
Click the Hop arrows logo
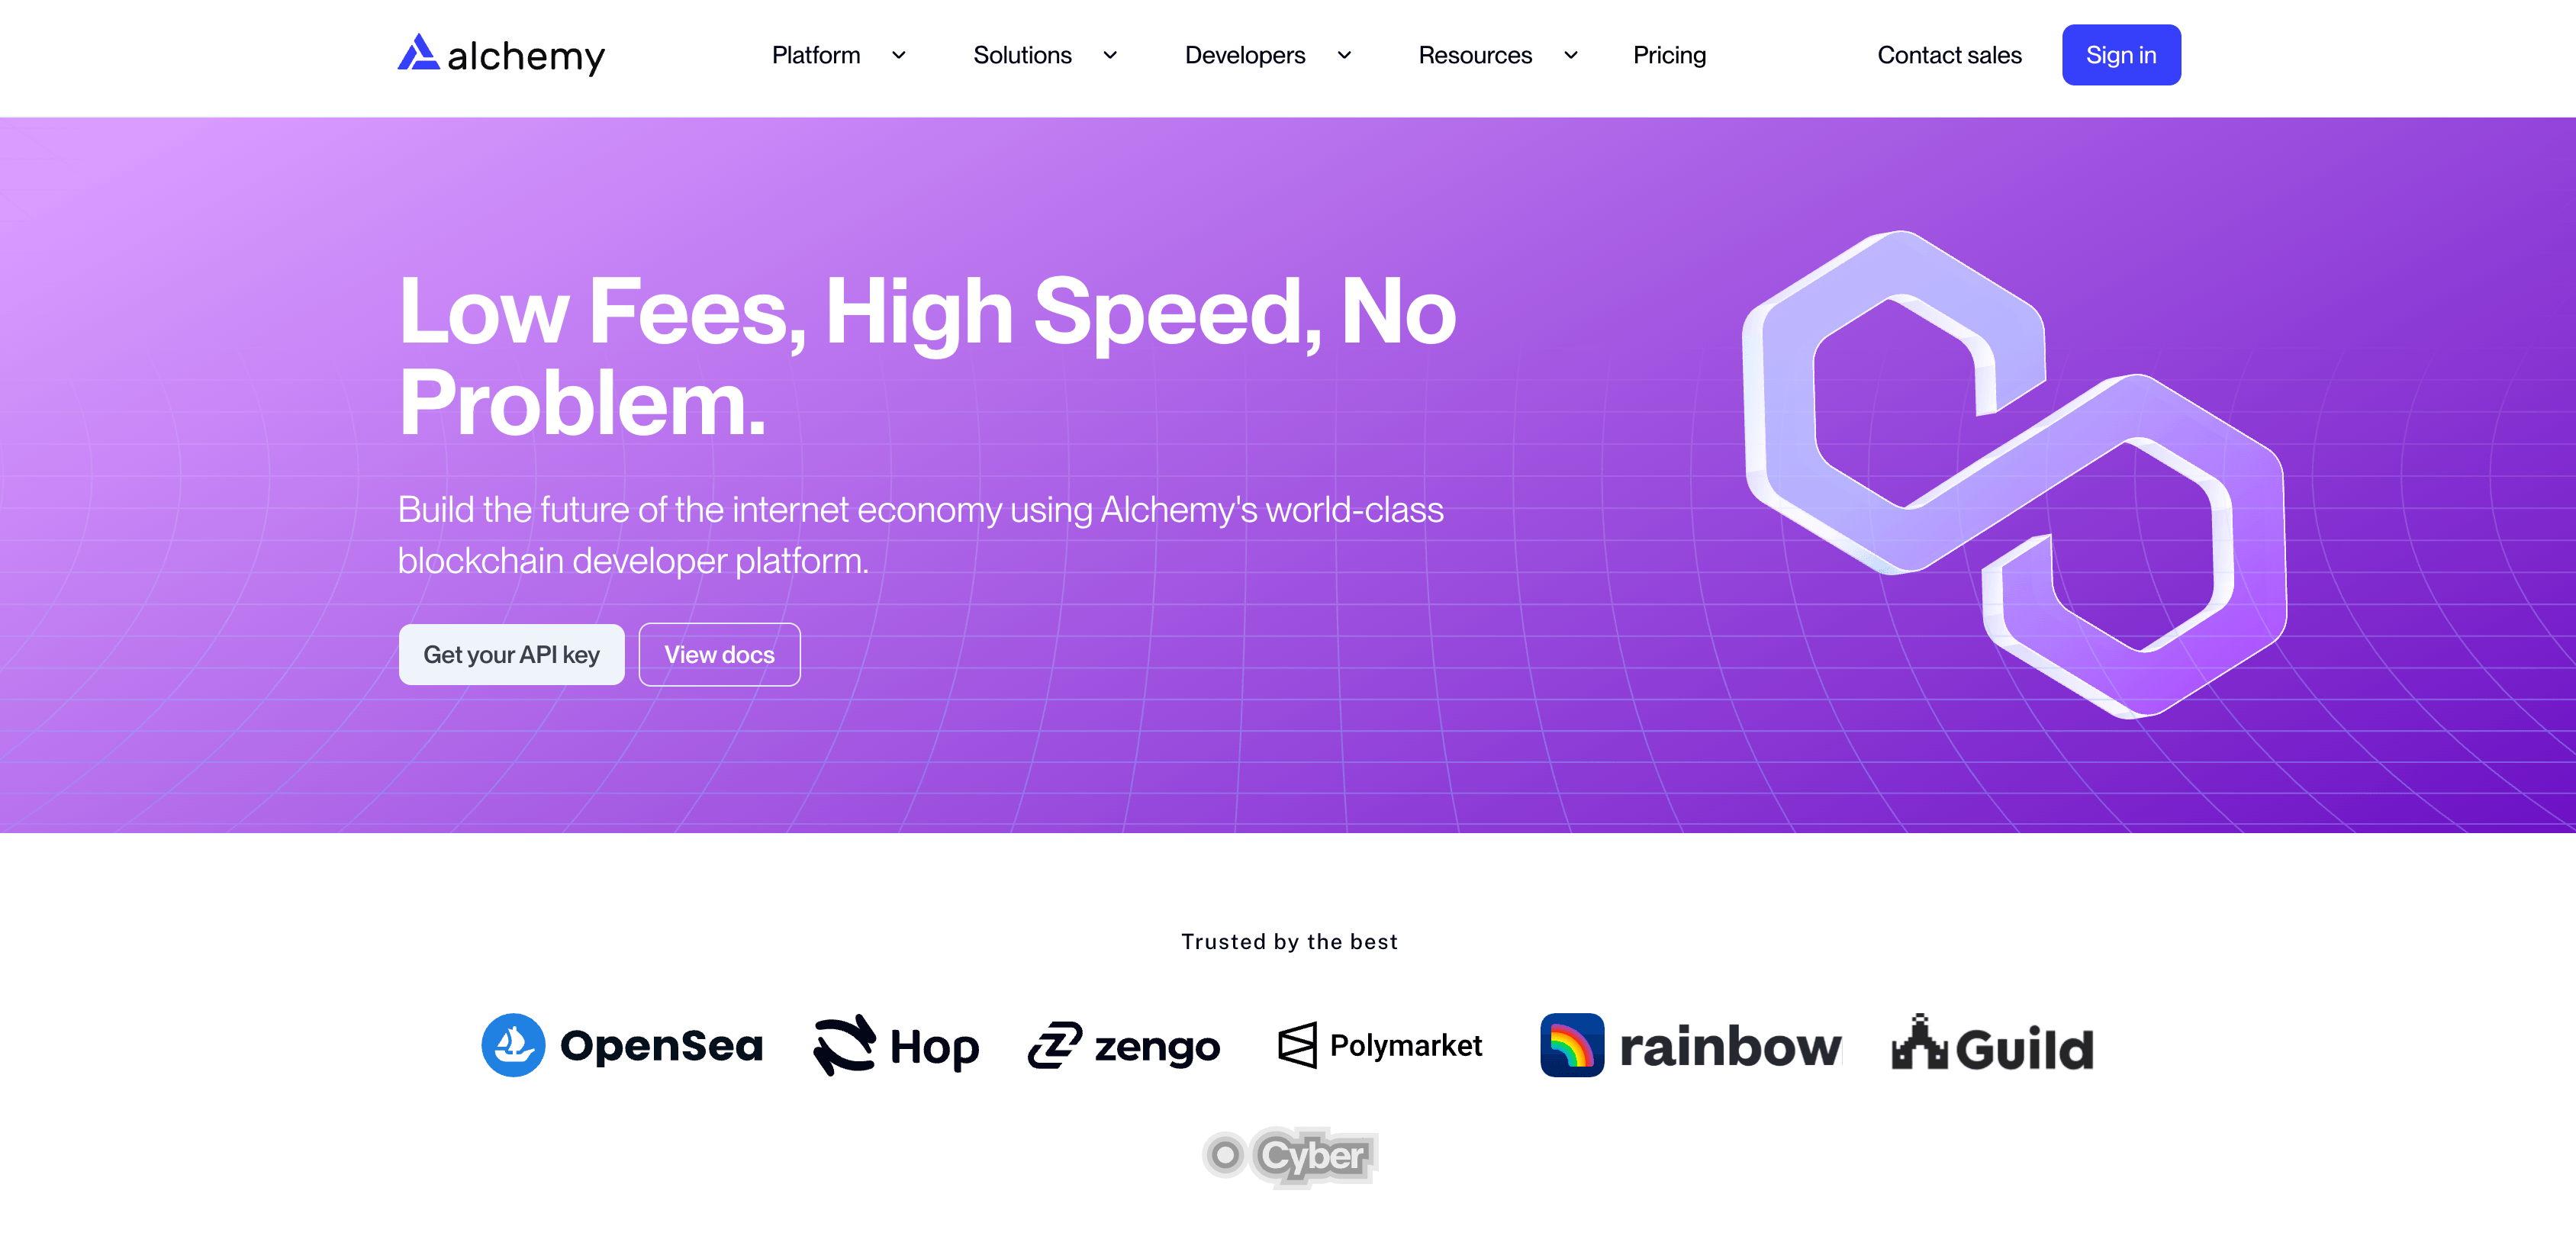click(845, 1045)
